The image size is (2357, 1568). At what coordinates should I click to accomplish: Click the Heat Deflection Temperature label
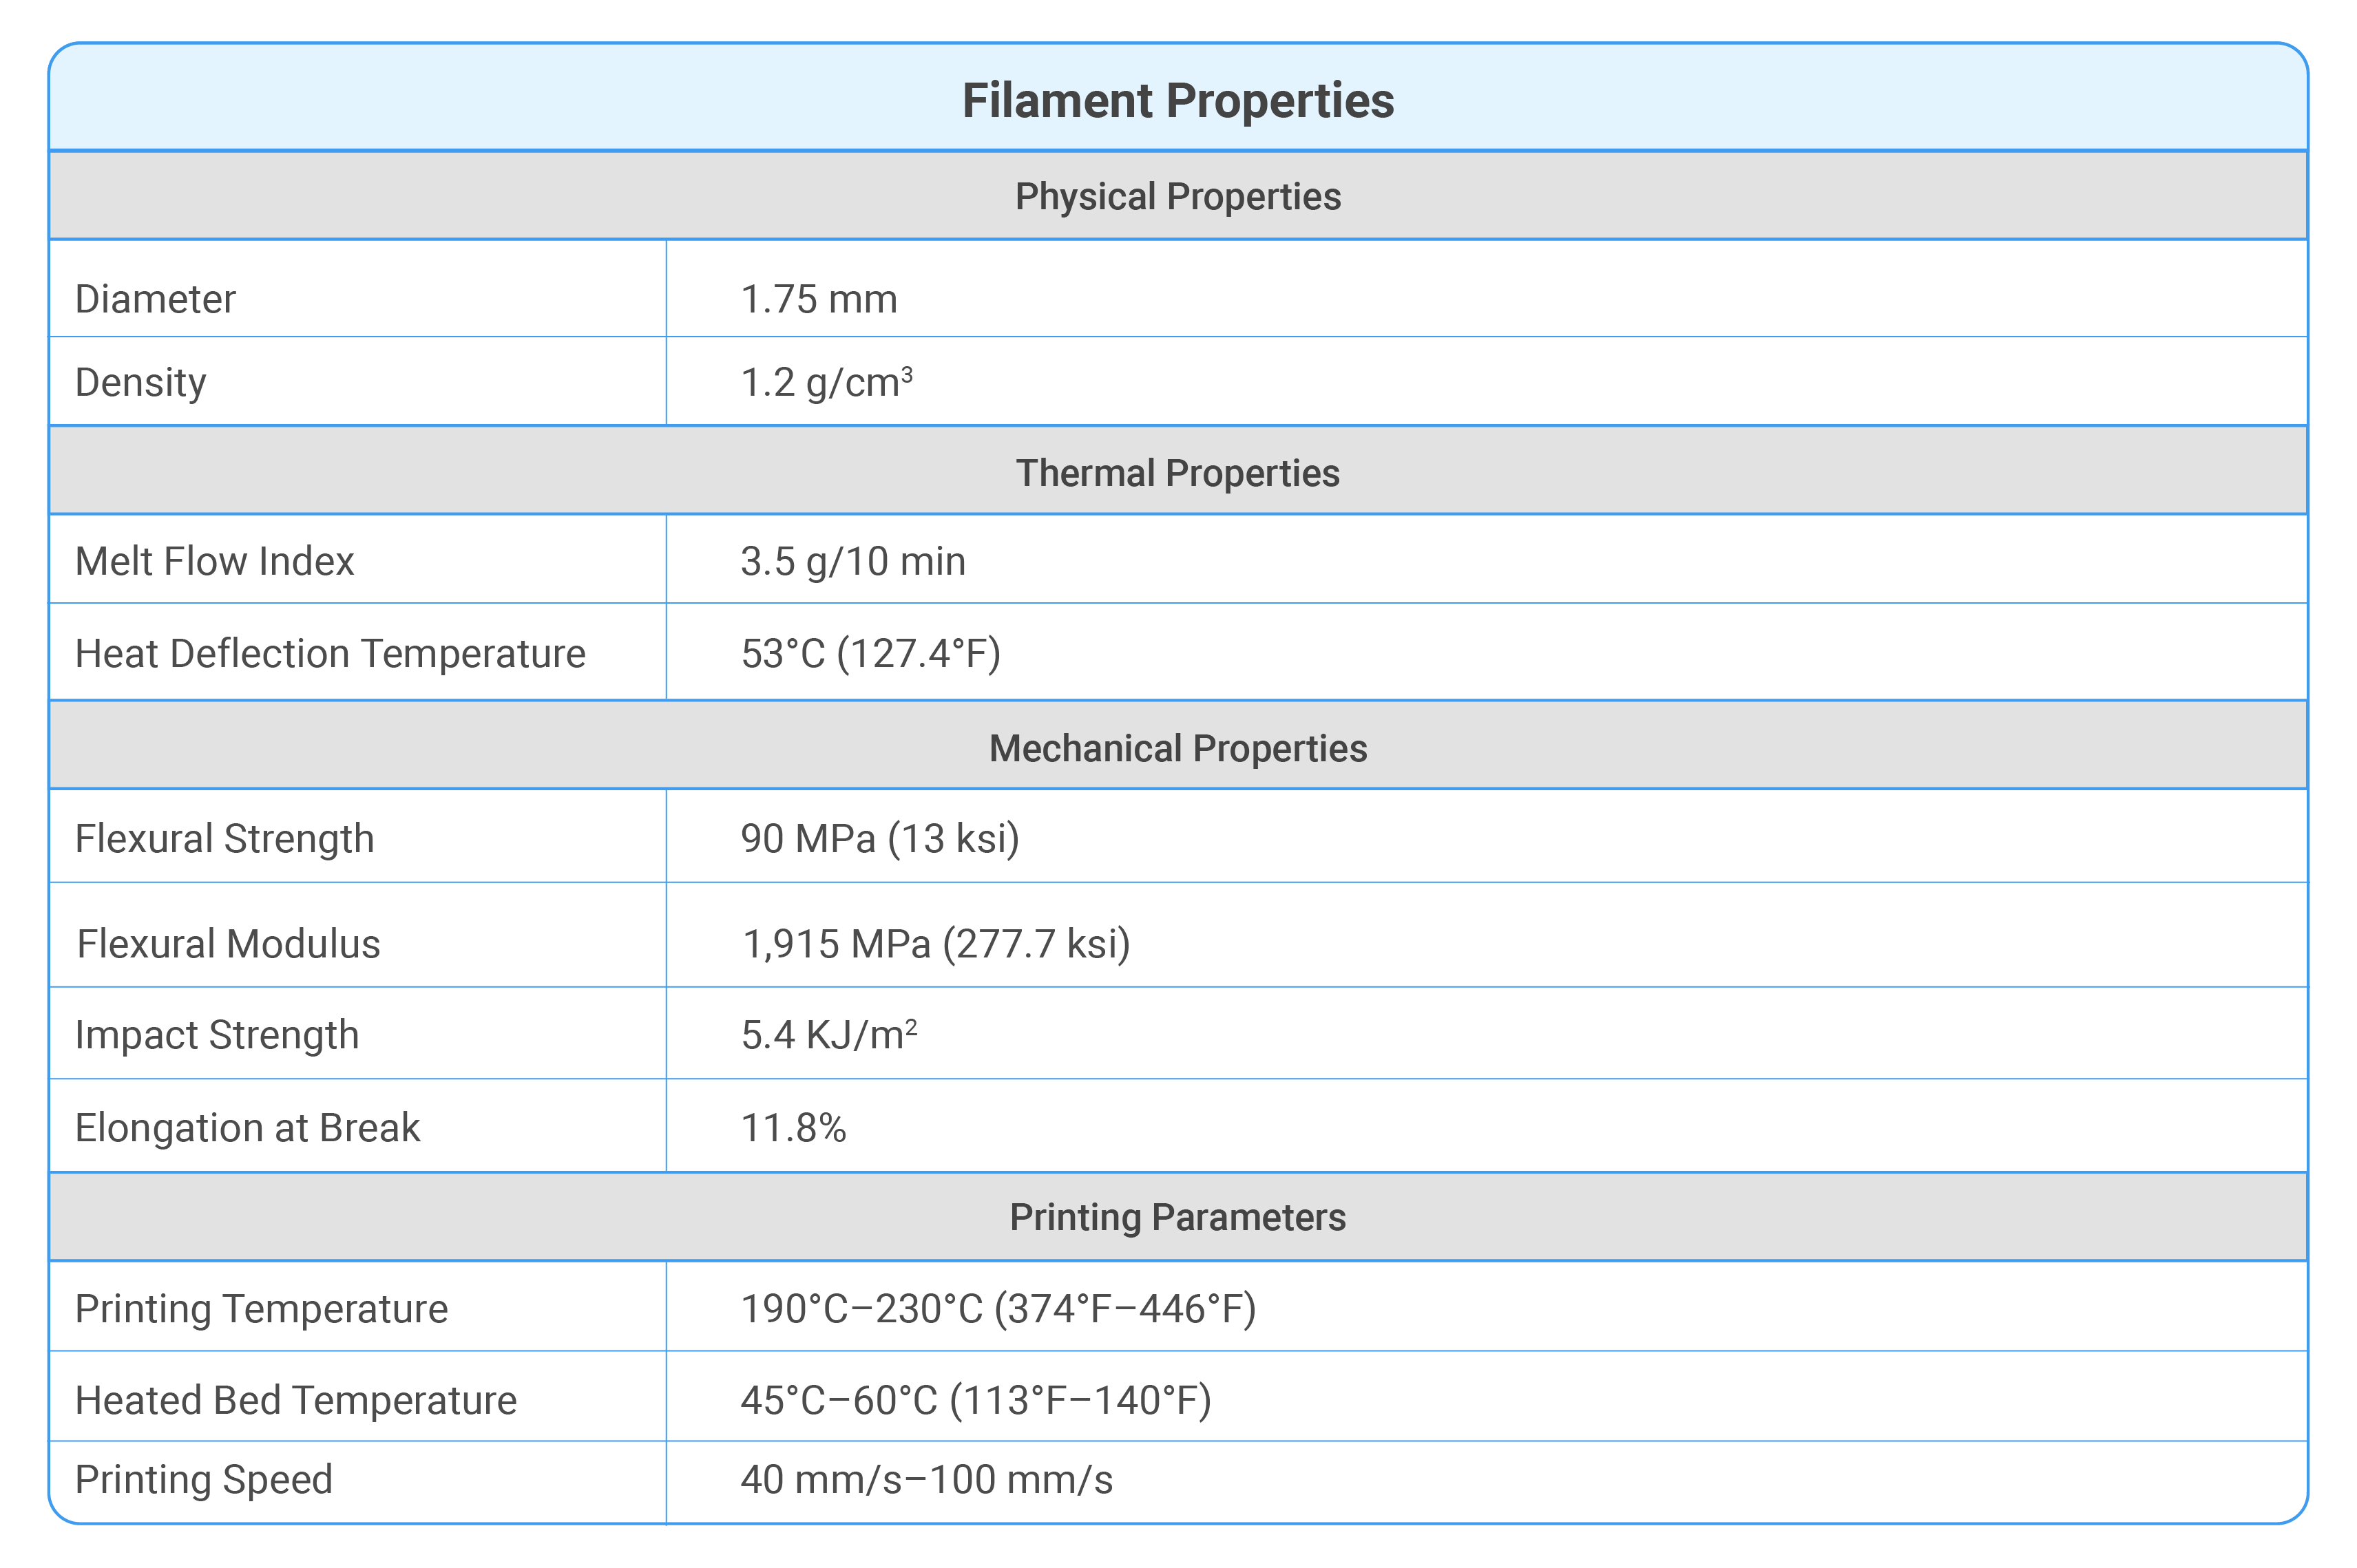tap(330, 654)
